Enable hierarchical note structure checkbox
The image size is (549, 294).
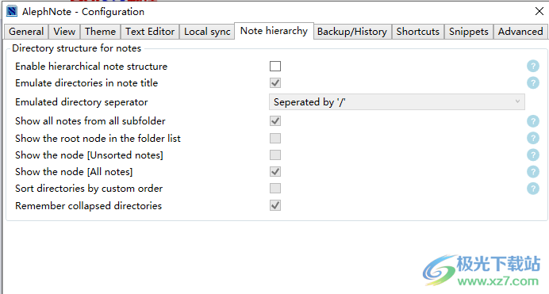pos(275,66)
